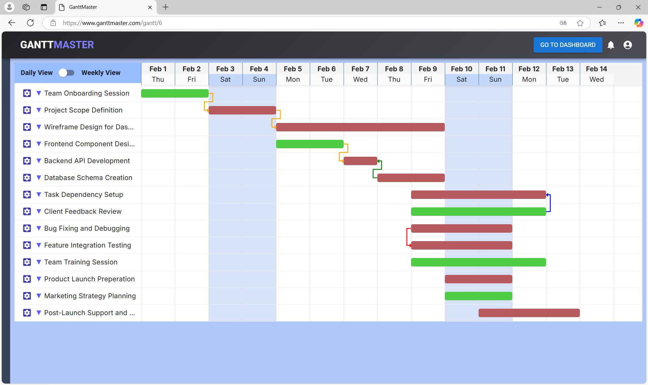Click the notifications bell icon

point(611,45)
